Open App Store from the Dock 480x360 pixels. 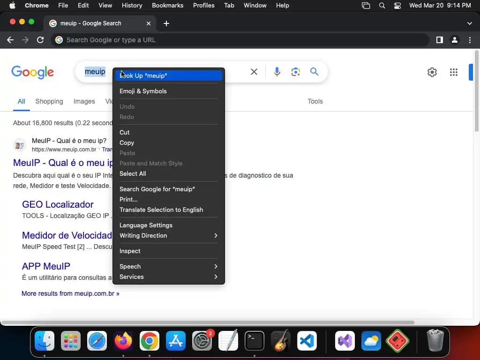176,341
